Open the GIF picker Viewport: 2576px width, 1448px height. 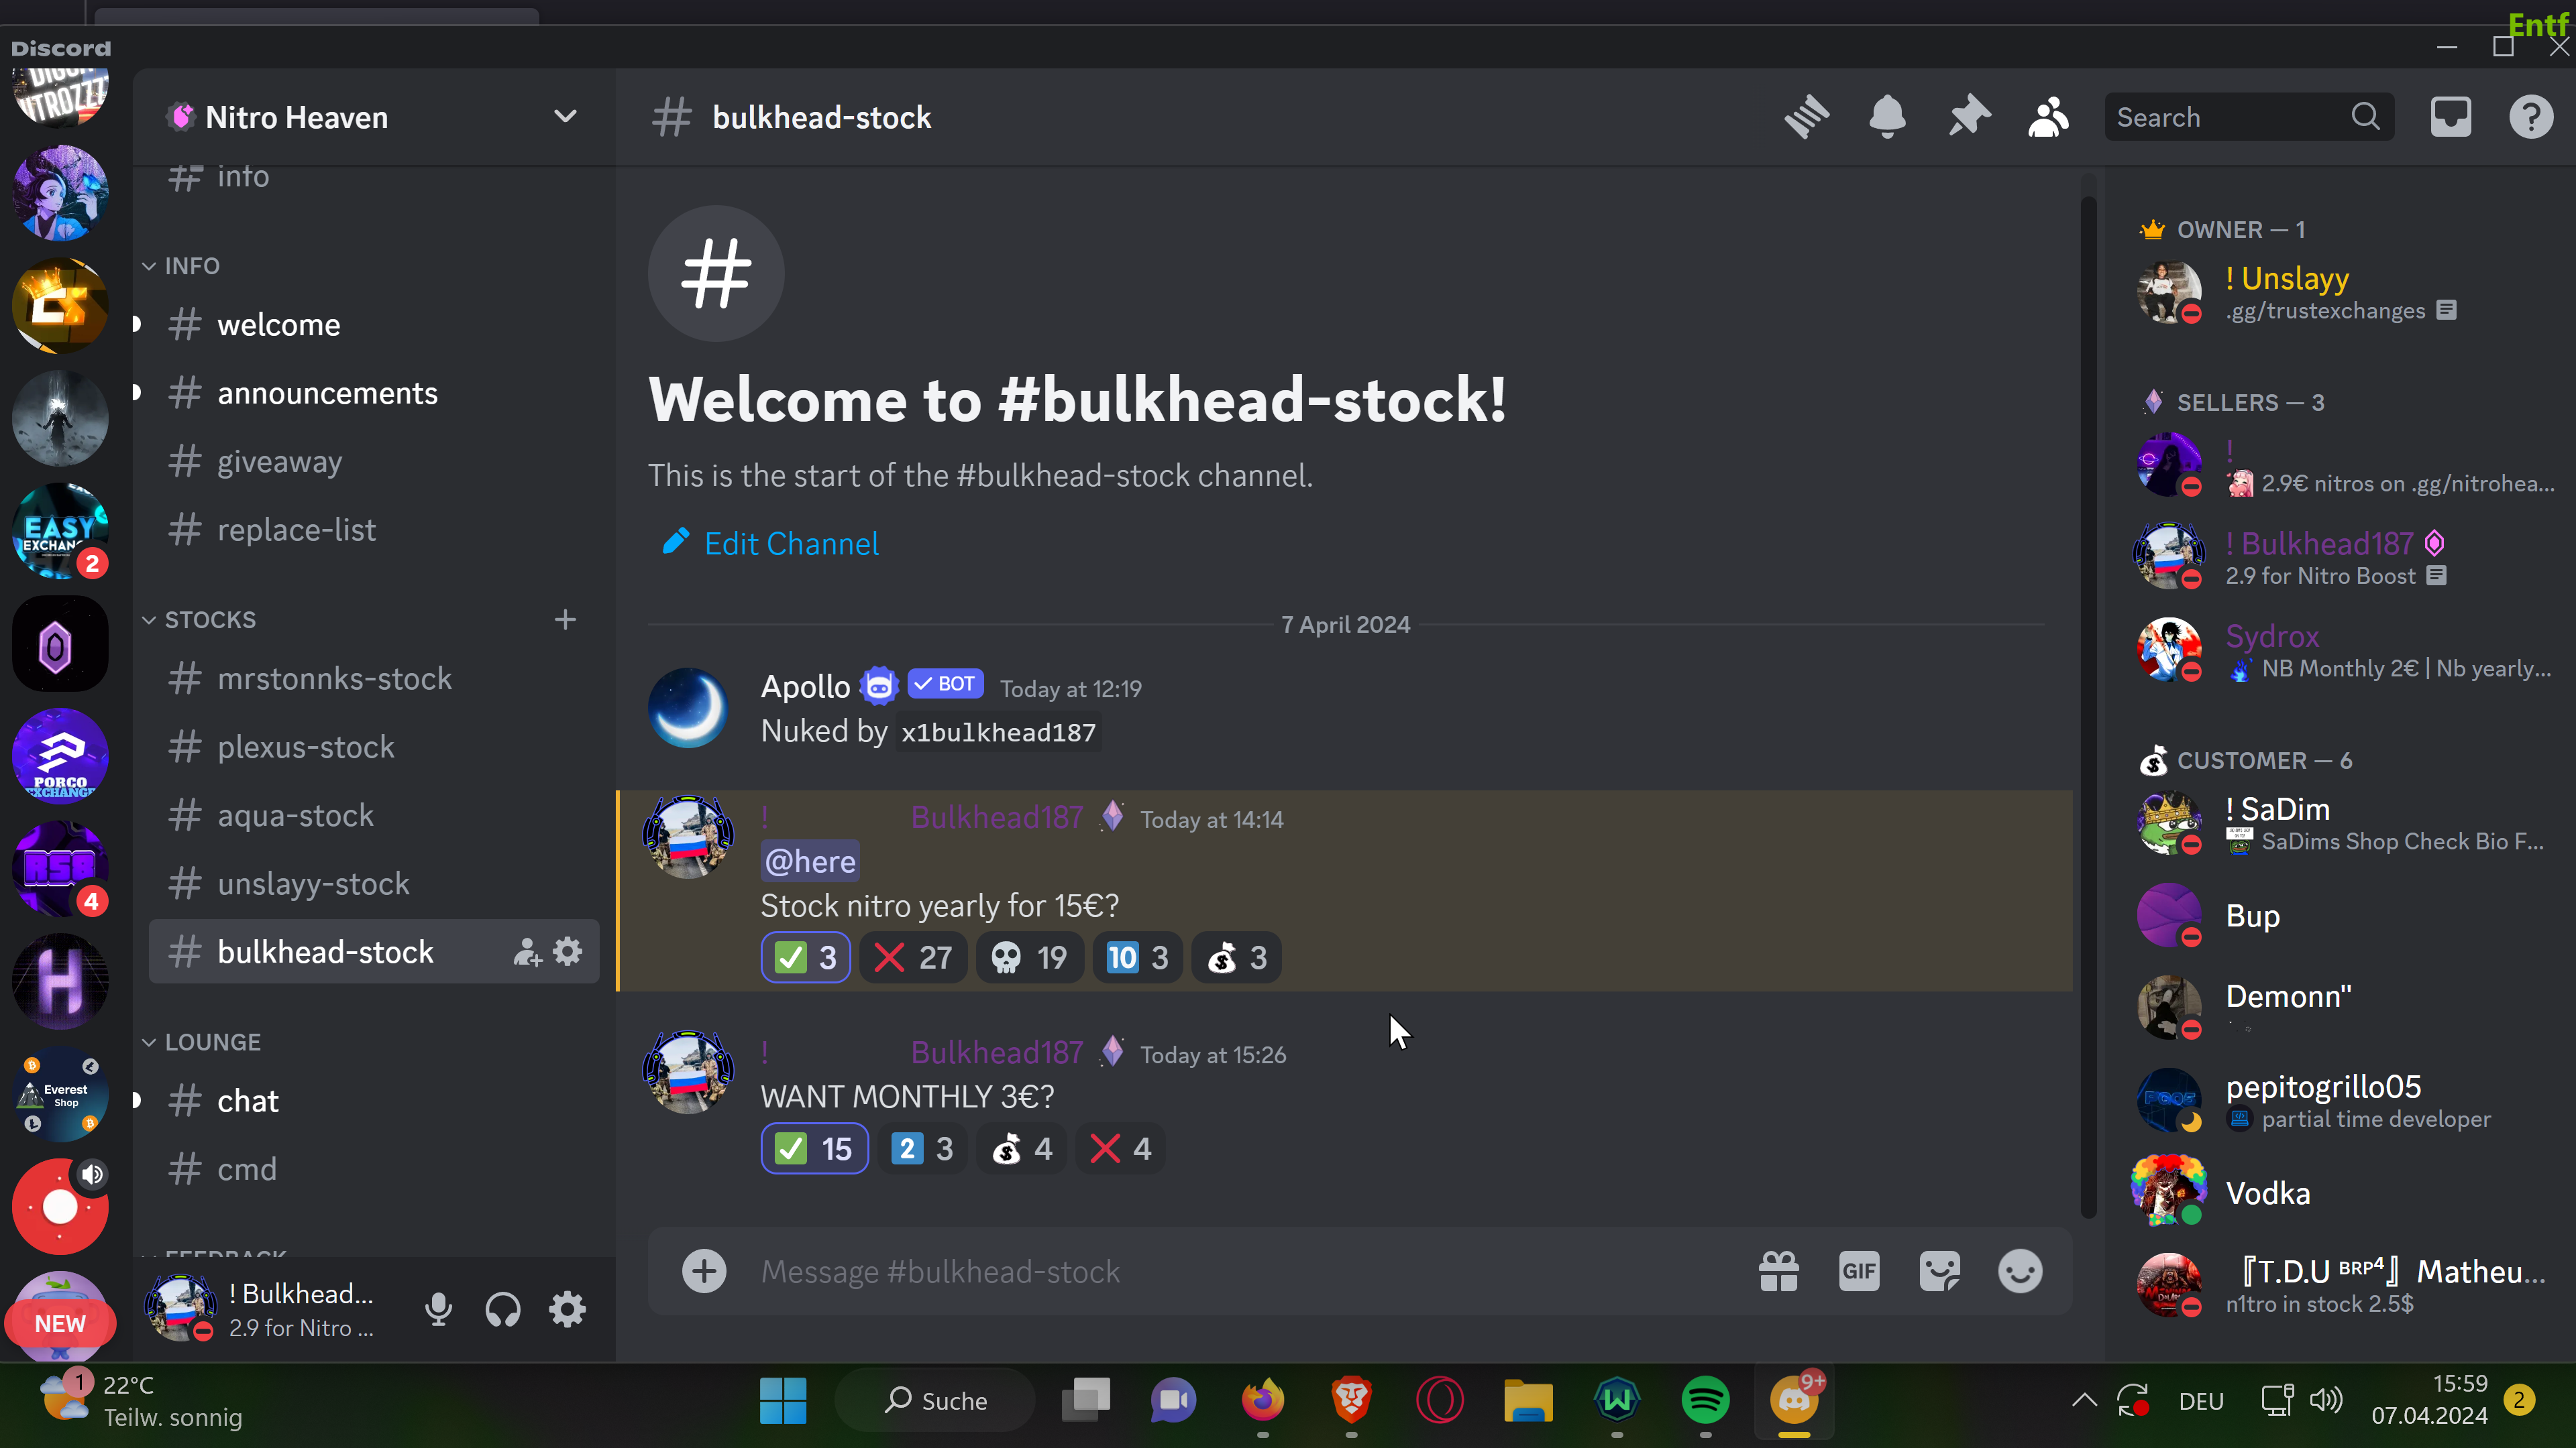pyautogui.click(x=1859, y=1271)
